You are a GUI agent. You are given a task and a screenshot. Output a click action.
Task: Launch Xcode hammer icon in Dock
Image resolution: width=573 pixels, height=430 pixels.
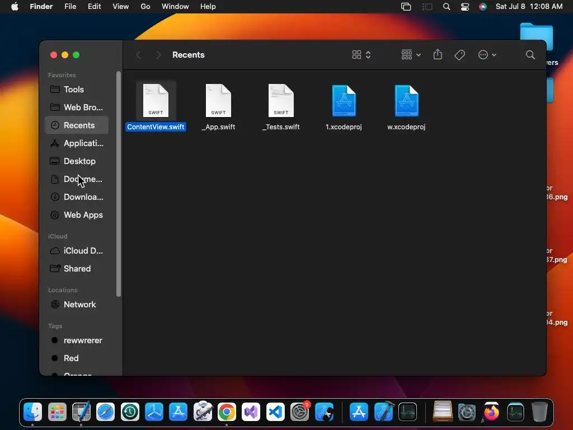coord(384,412)
